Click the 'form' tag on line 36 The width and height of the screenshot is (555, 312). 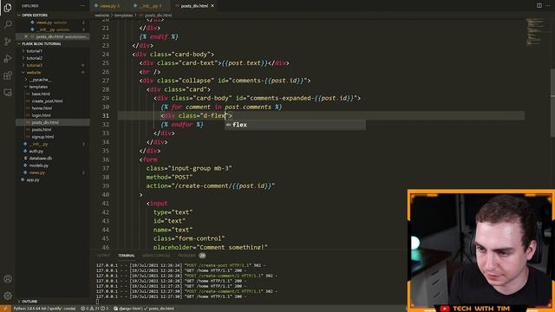tap(150, 159)
